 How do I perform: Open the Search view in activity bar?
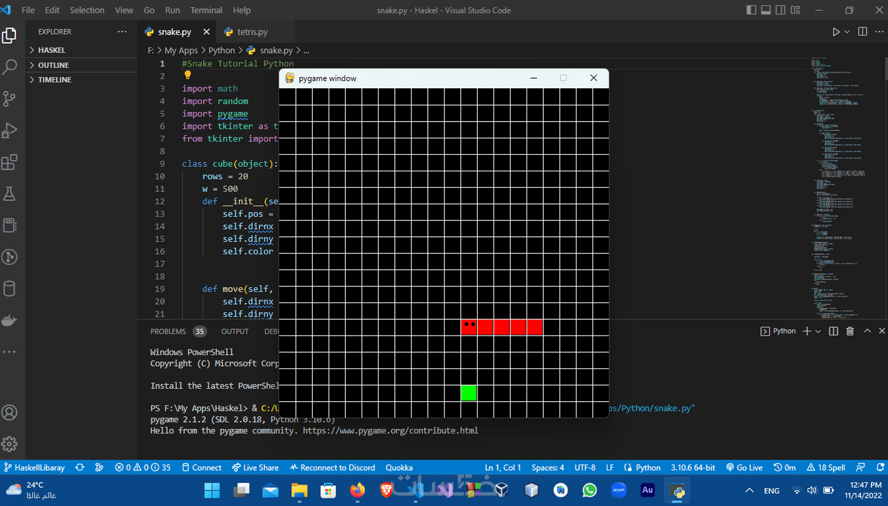click(9, 67)
